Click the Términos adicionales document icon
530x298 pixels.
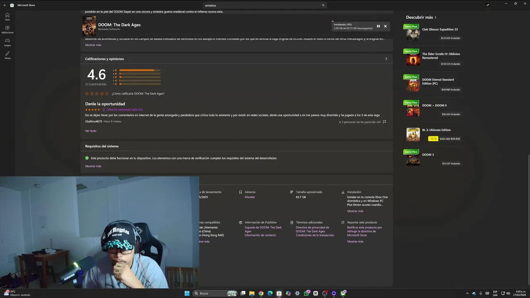click(x=292, y=222)
